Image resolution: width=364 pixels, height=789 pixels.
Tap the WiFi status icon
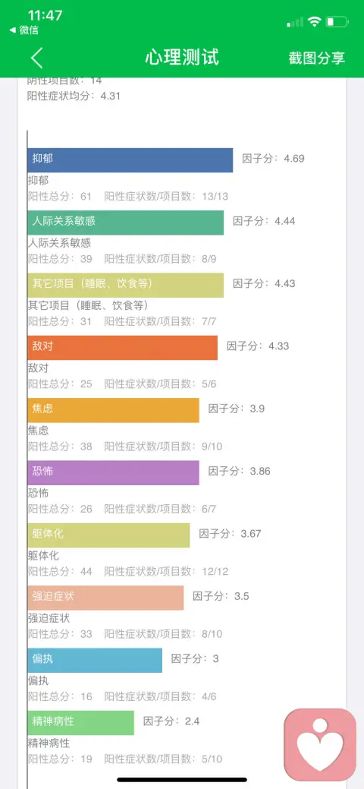tap(315, 21)
